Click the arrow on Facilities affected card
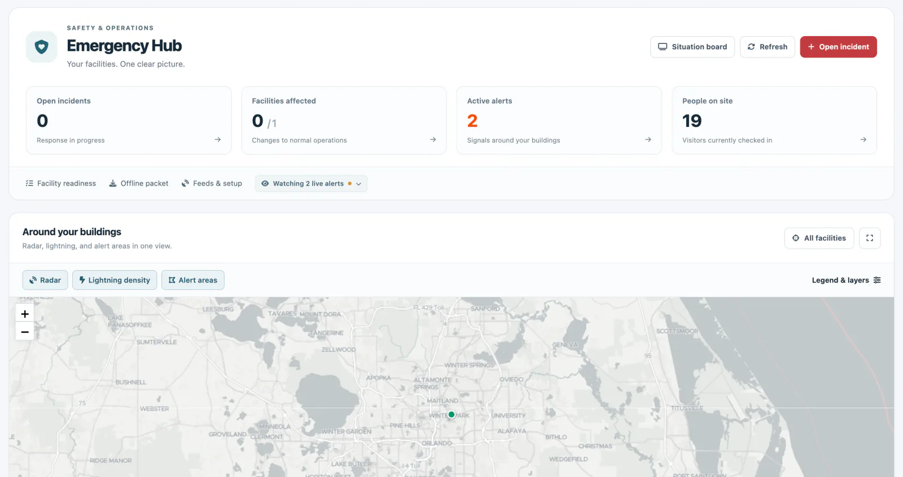This screenshot has width=903, height=477. coord(433,140)
